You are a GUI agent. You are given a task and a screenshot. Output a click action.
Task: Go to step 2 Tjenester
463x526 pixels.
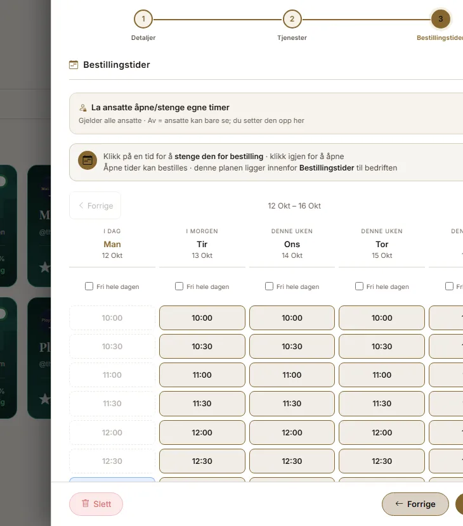click(x=292, y=19)
